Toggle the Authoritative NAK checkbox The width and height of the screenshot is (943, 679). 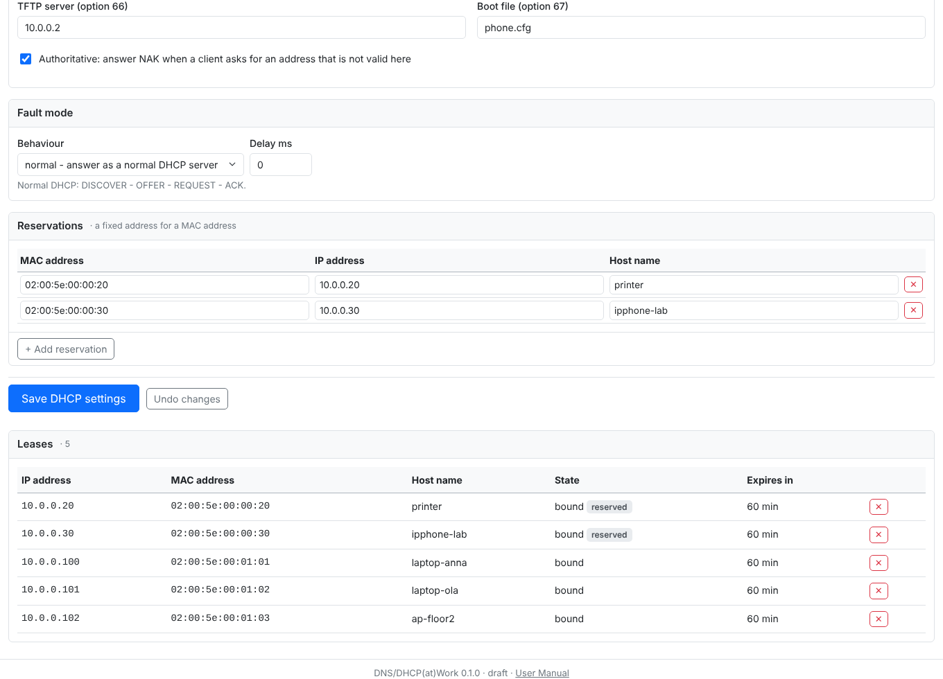(x=26, y=59)
